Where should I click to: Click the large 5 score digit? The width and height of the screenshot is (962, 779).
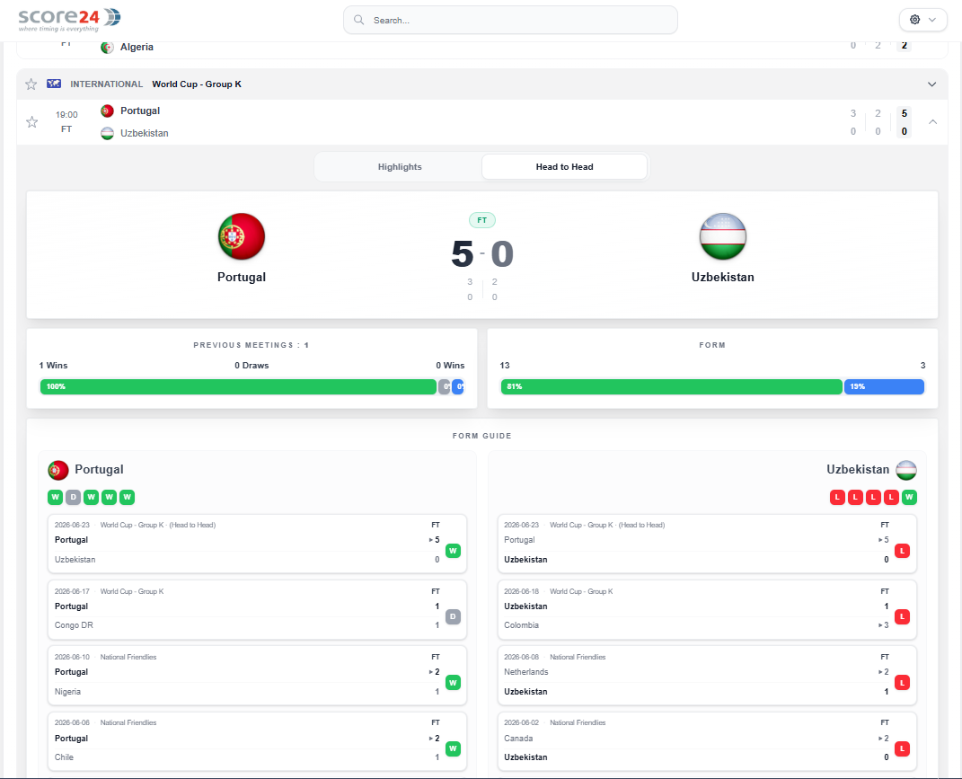click(x=463, y=254)
